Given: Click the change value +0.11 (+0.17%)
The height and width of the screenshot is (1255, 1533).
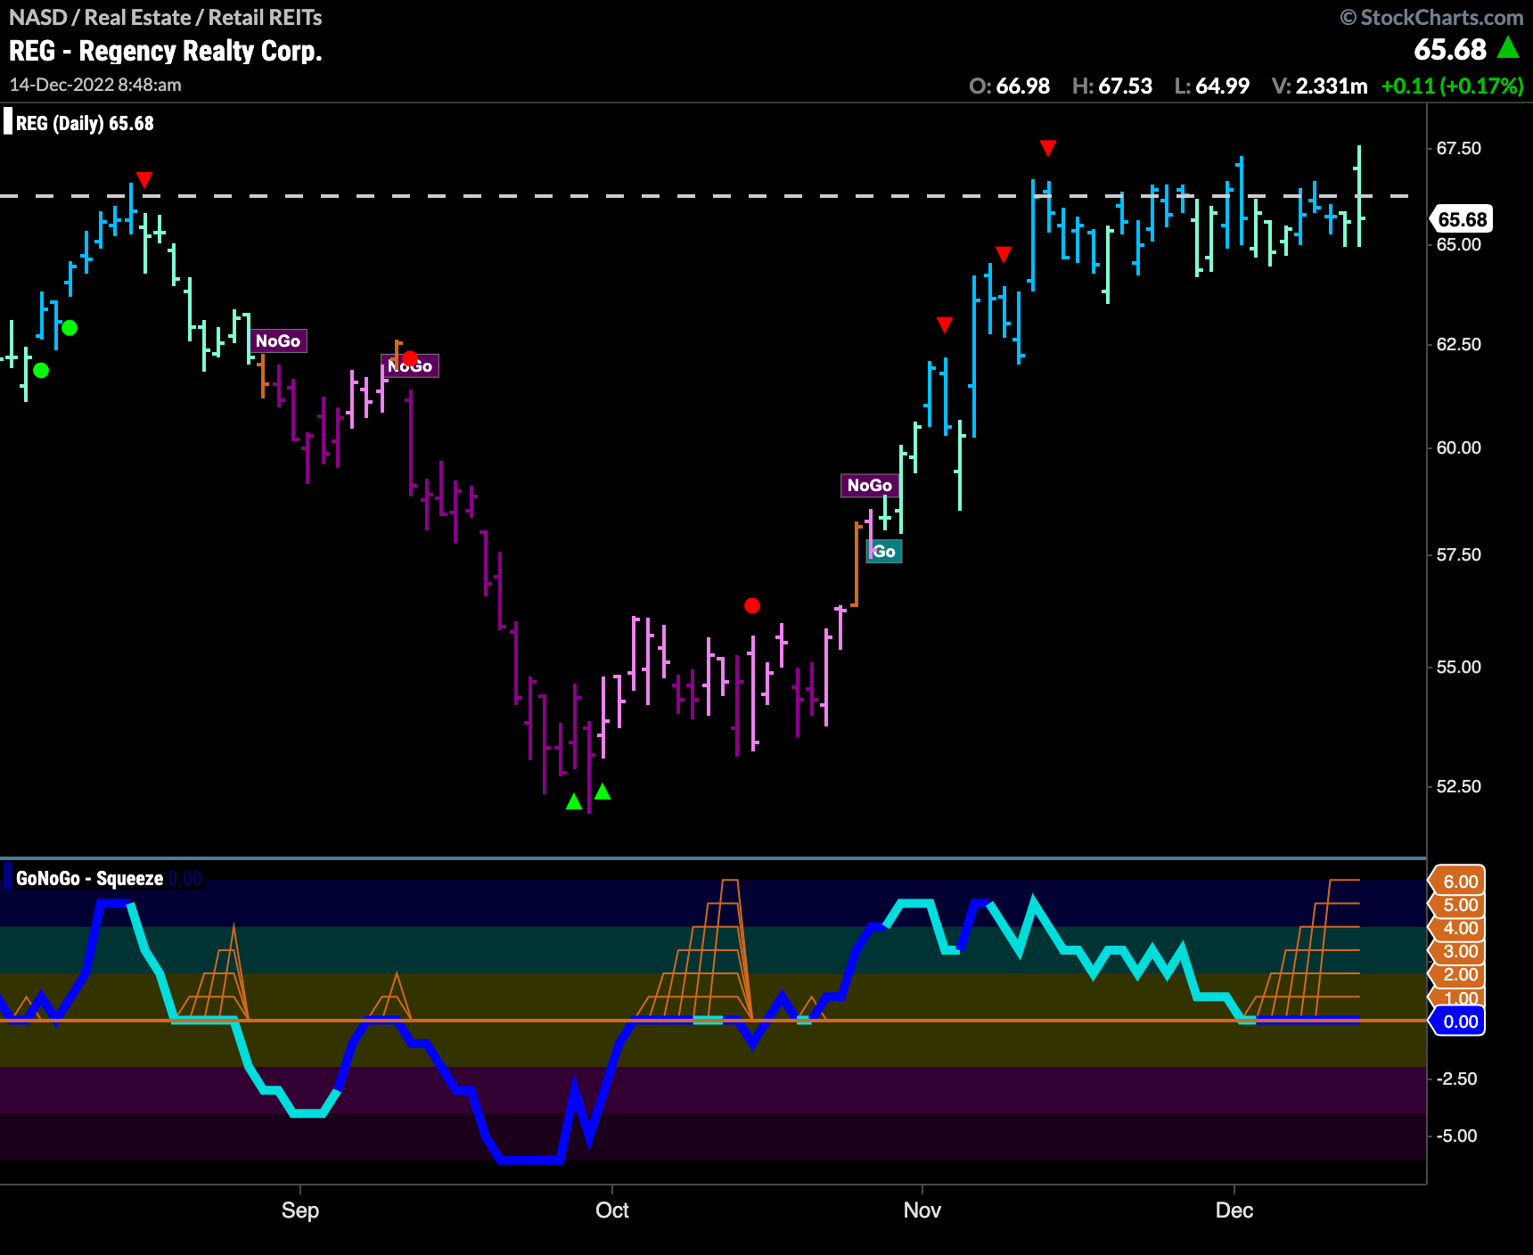Looking at the screenshot, I should [1452, 86].
